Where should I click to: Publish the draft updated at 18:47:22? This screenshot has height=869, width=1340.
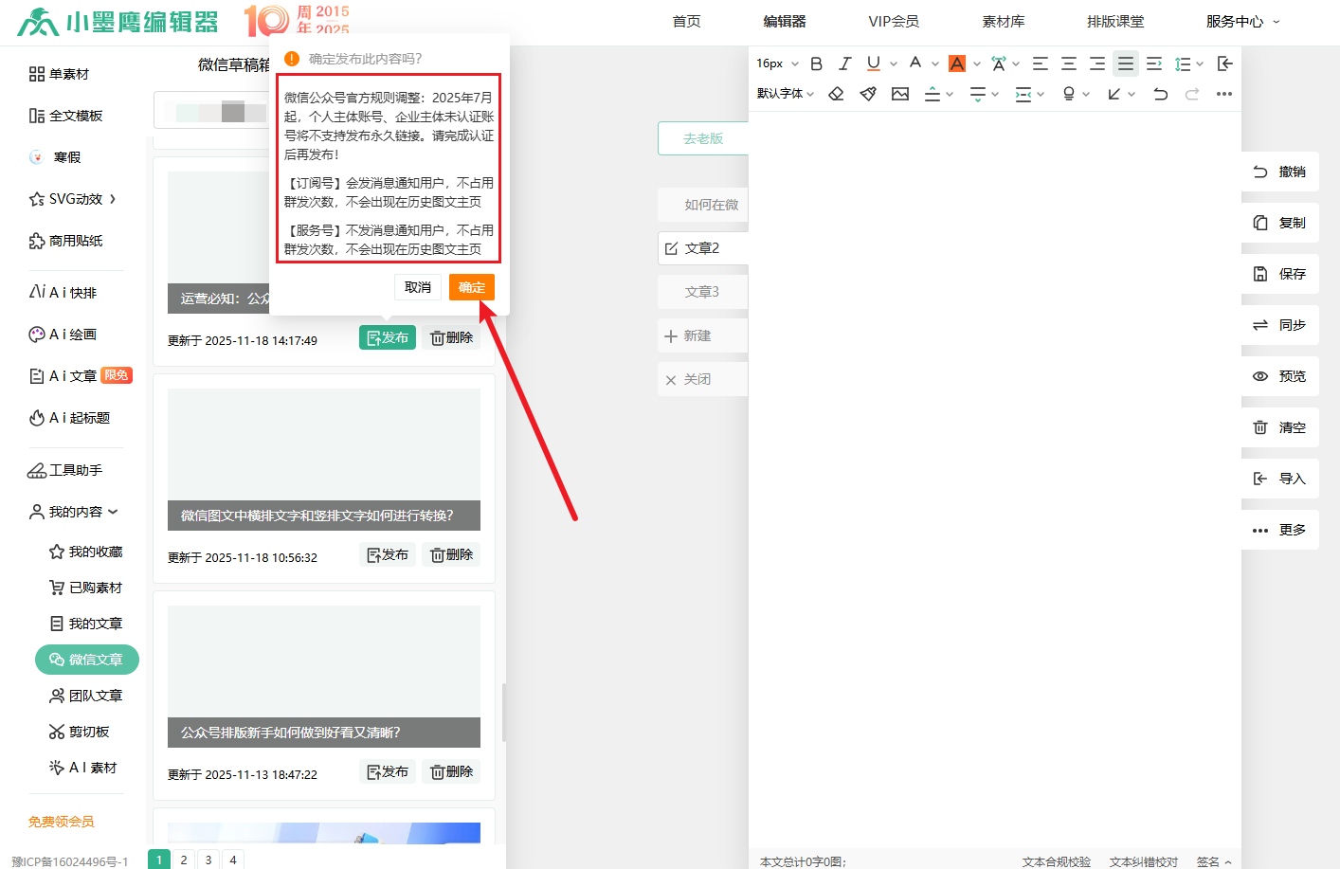point(388,771)
